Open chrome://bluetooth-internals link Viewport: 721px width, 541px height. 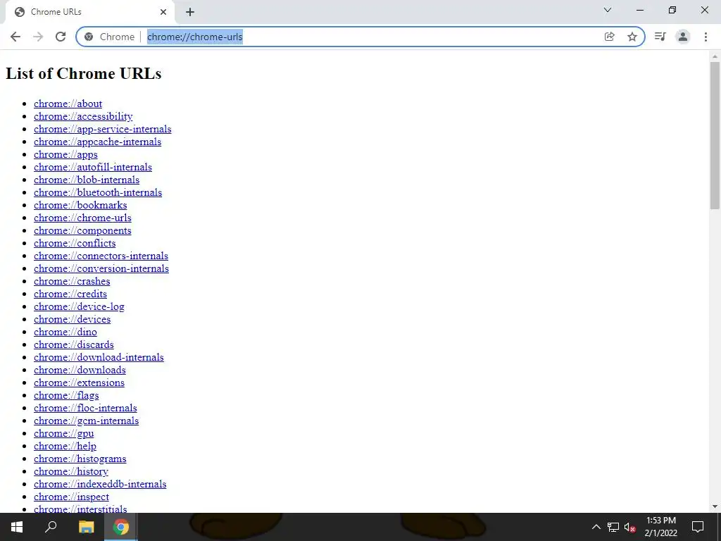[x=98, y=192]
